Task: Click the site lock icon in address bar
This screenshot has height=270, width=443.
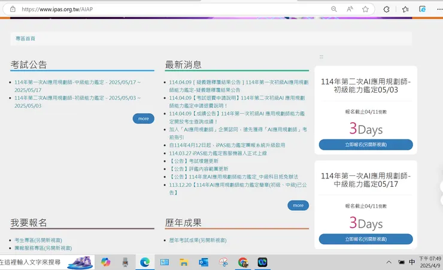Action: pyautogui.click(x=13, y=9)
